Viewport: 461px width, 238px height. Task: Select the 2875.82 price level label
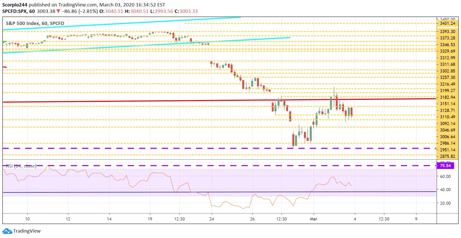pos(448,156)
